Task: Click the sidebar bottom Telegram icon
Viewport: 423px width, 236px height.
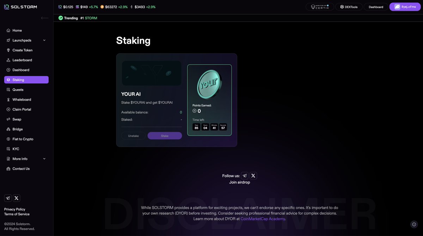Action: click(x=8, y=198)
